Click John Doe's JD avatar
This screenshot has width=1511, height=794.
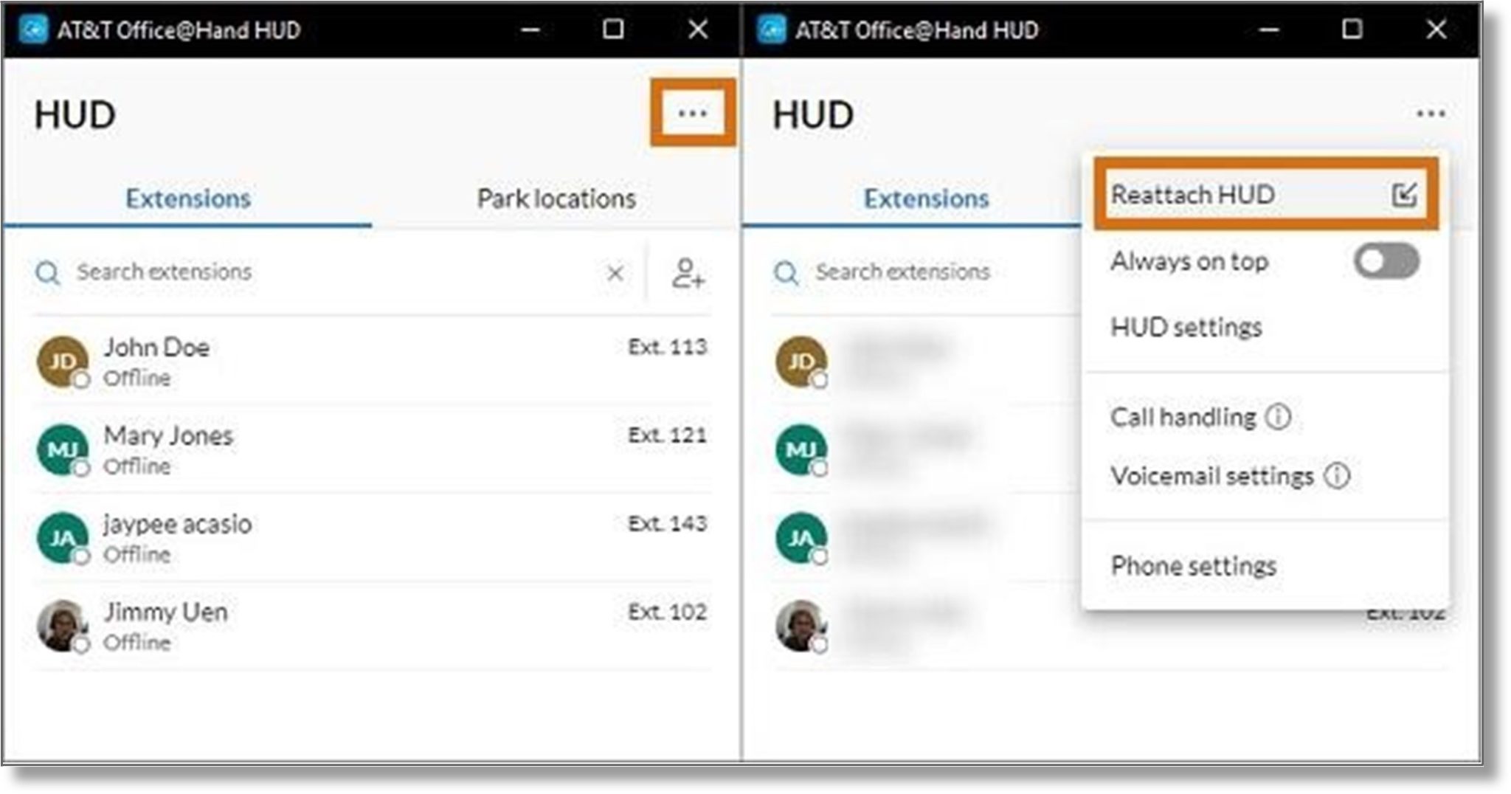tap(63, 361)
